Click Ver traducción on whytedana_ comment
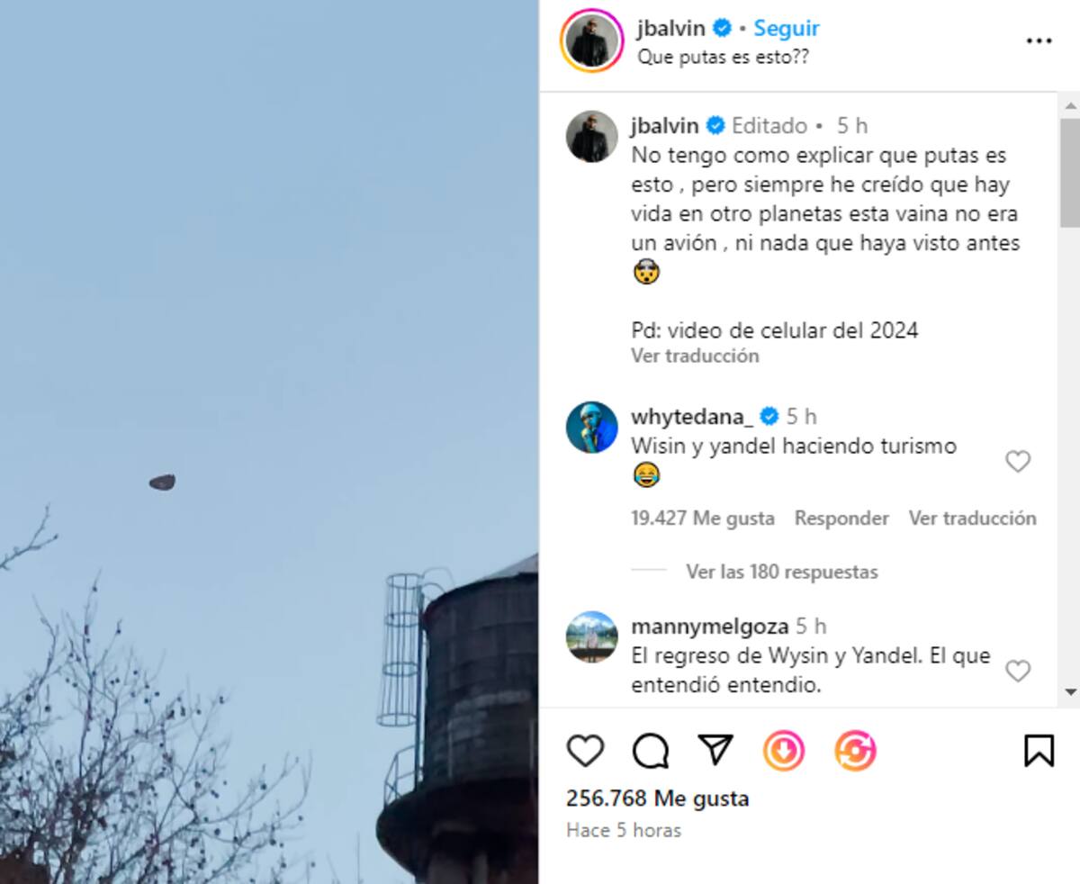 [972, 519]
